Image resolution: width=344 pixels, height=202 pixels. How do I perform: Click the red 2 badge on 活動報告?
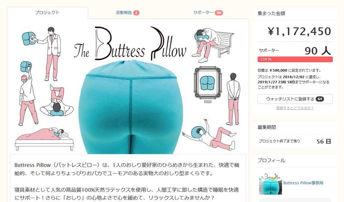pos(136,13)
